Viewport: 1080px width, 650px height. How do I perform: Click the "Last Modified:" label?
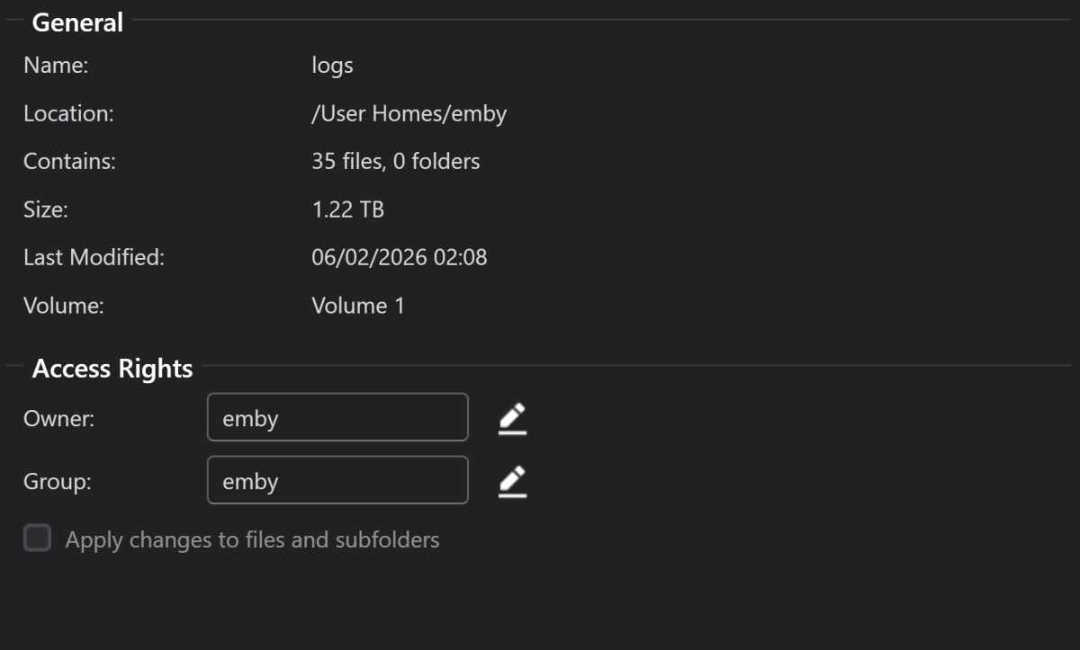[94, 258]
